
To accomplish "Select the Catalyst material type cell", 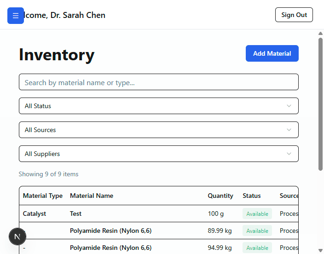I will [x=35, y=214].
